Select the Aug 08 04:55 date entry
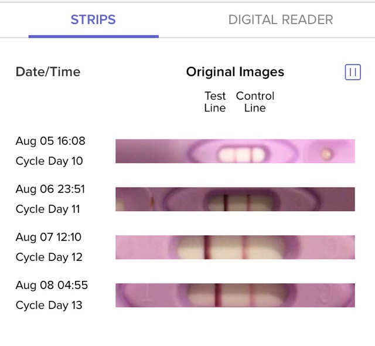375x346 pixels. 52,285
